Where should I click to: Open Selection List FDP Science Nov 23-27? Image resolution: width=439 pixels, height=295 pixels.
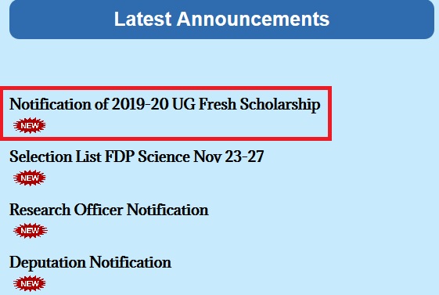[137, 156]
